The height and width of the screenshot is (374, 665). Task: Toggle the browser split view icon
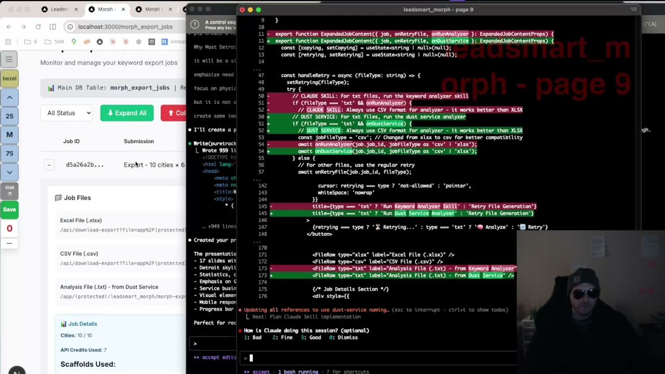[x=52, y=26]
